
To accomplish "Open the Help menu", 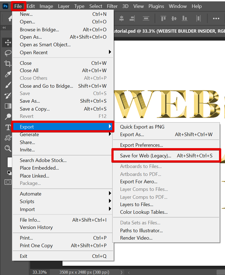I will pos(197,6).
